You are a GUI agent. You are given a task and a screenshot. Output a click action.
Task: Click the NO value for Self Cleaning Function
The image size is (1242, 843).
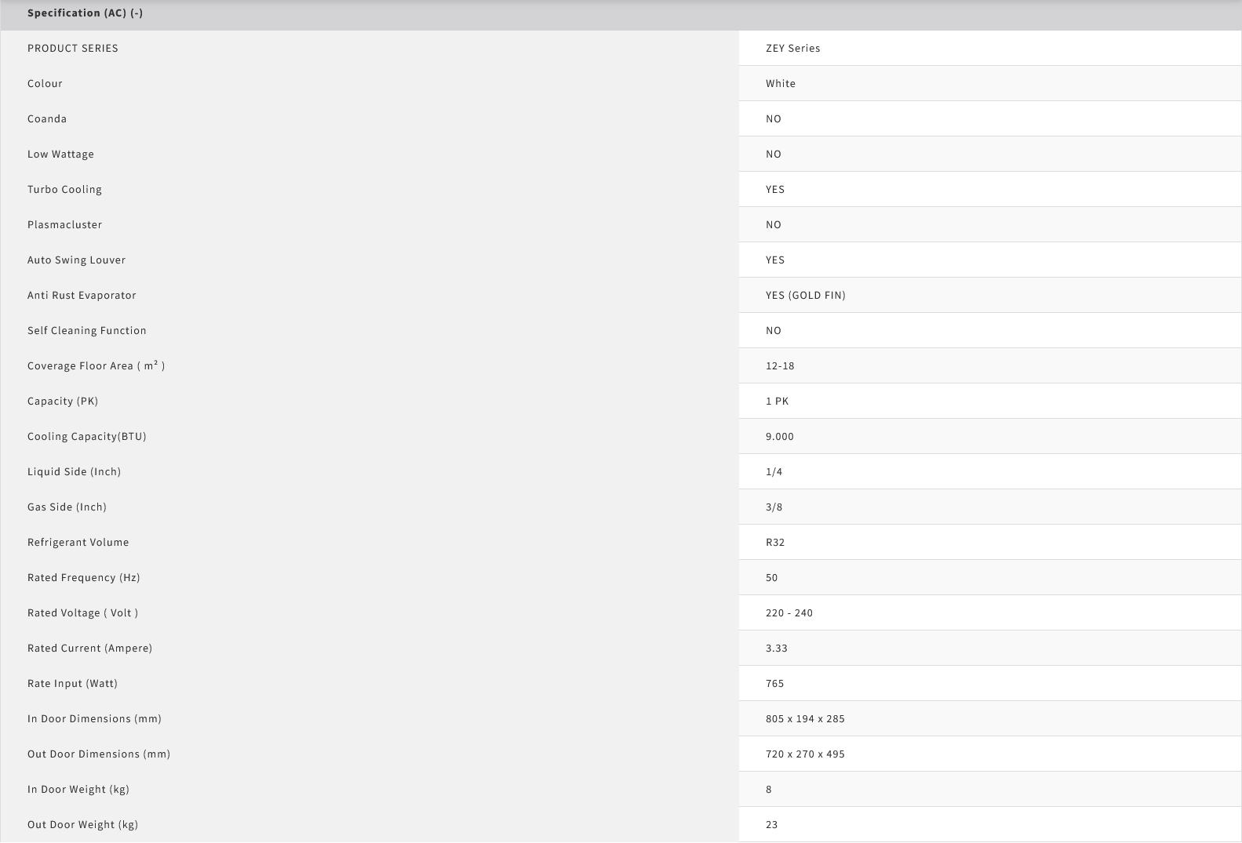click(774, 330)
